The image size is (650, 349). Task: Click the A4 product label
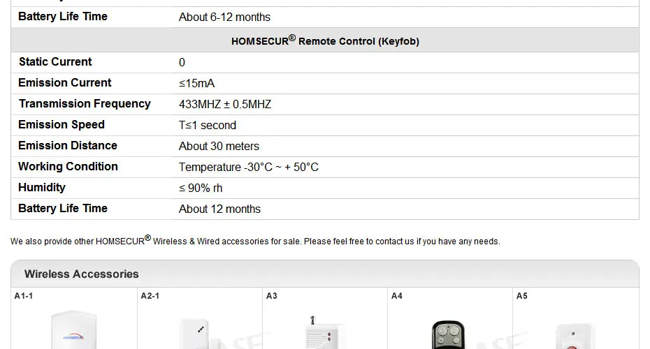click(397, 296)
